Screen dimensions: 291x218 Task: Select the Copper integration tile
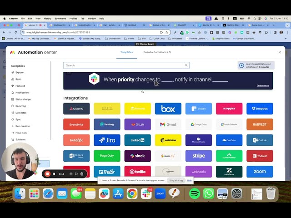pyautogui.click(x=229, y=109)
